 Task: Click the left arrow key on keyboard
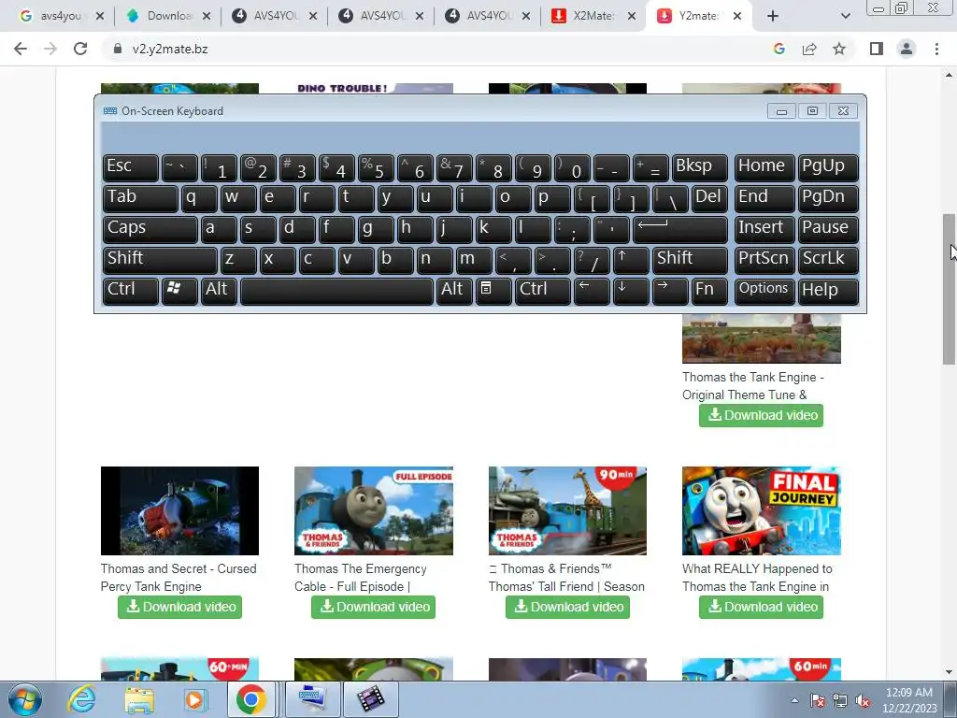click(592, 291)
